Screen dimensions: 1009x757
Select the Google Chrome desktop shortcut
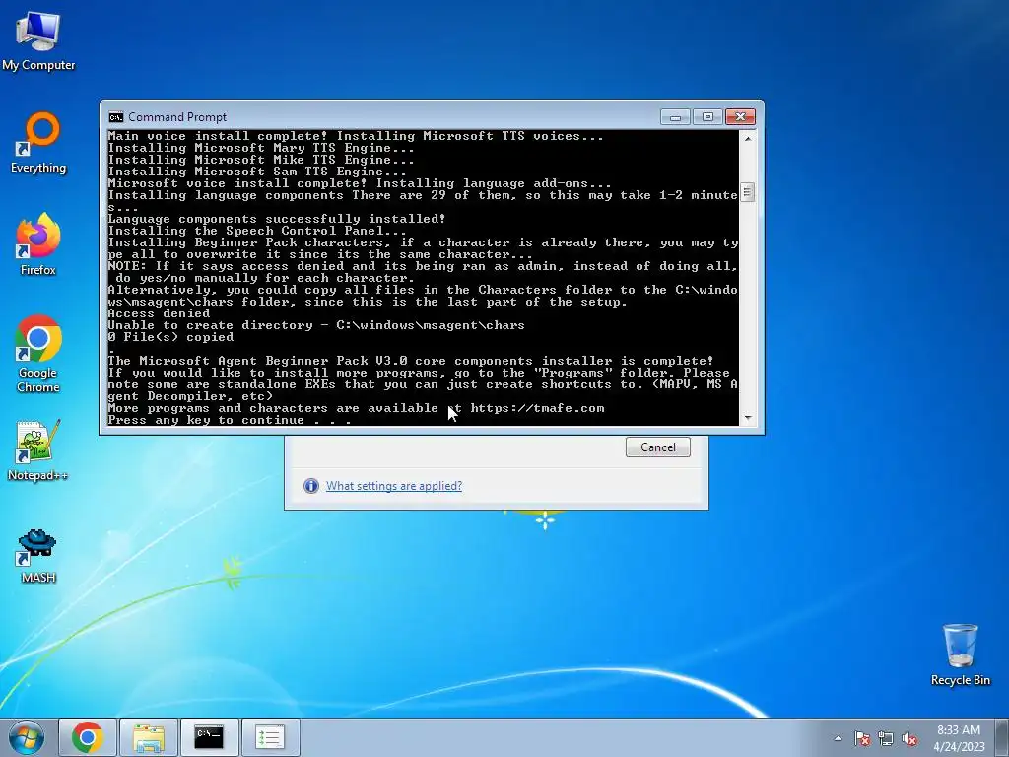tap(38, 354)
